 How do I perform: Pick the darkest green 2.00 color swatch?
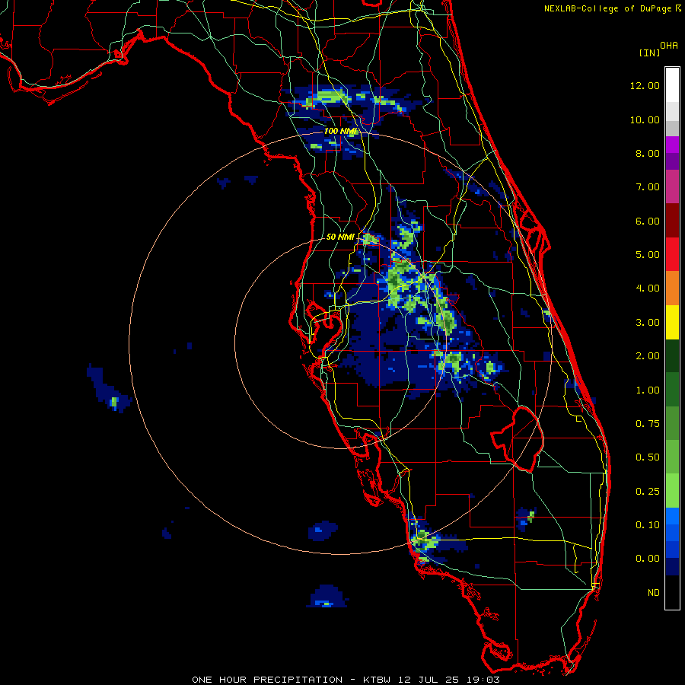[672, 356]
